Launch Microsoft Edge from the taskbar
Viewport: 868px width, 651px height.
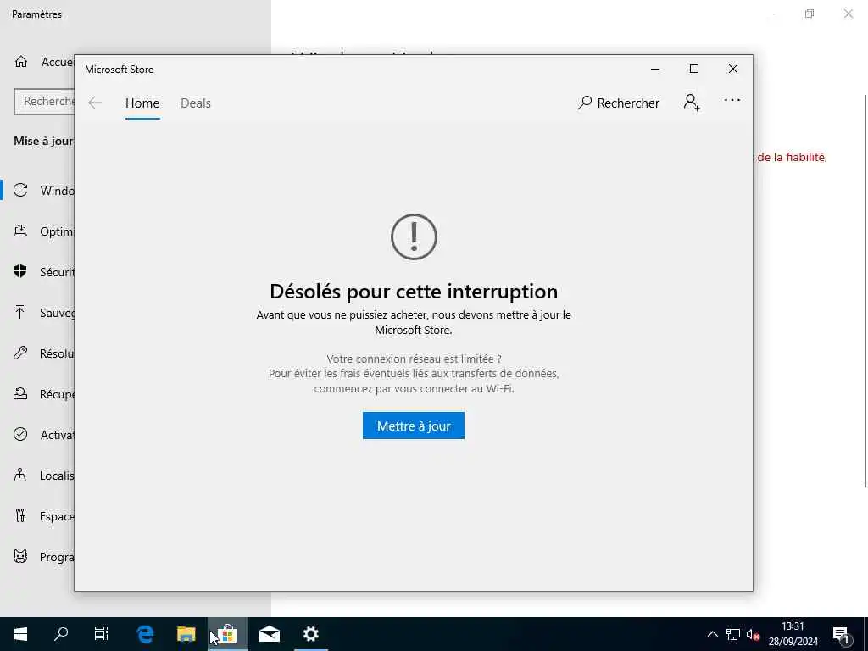145,634
